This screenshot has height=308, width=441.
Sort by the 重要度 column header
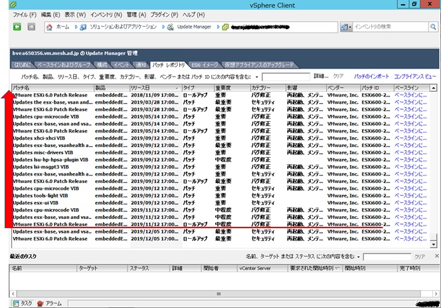[x=232, y=88]
